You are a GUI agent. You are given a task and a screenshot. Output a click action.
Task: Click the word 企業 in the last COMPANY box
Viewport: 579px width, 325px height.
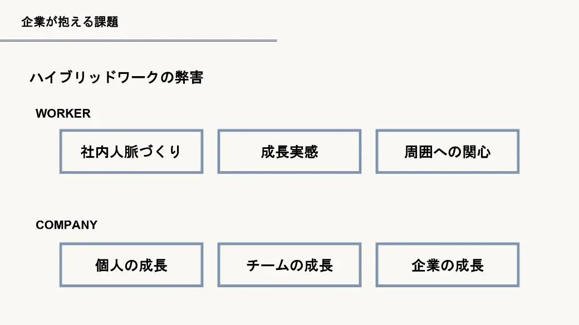coord(426,266)
